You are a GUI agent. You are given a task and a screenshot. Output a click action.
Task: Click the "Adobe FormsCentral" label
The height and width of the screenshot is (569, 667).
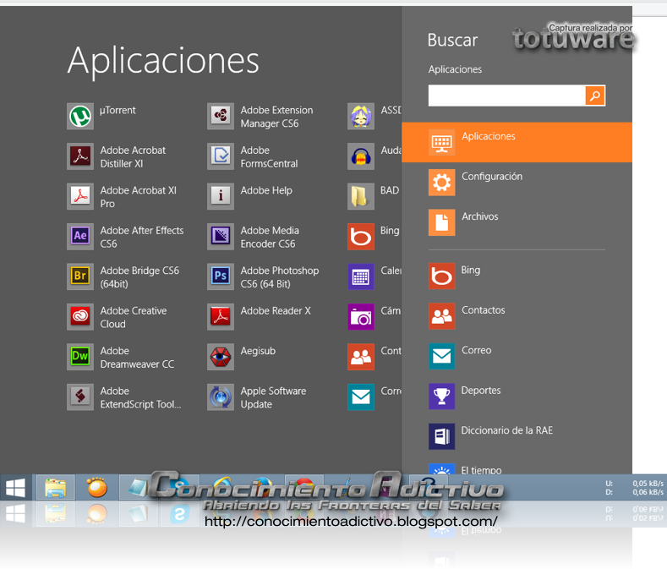[269, 157]
